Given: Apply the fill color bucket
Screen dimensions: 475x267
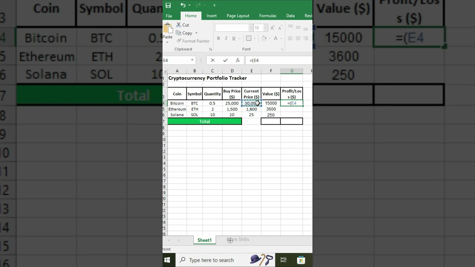Looking at the screenshot, I should 264,38.
